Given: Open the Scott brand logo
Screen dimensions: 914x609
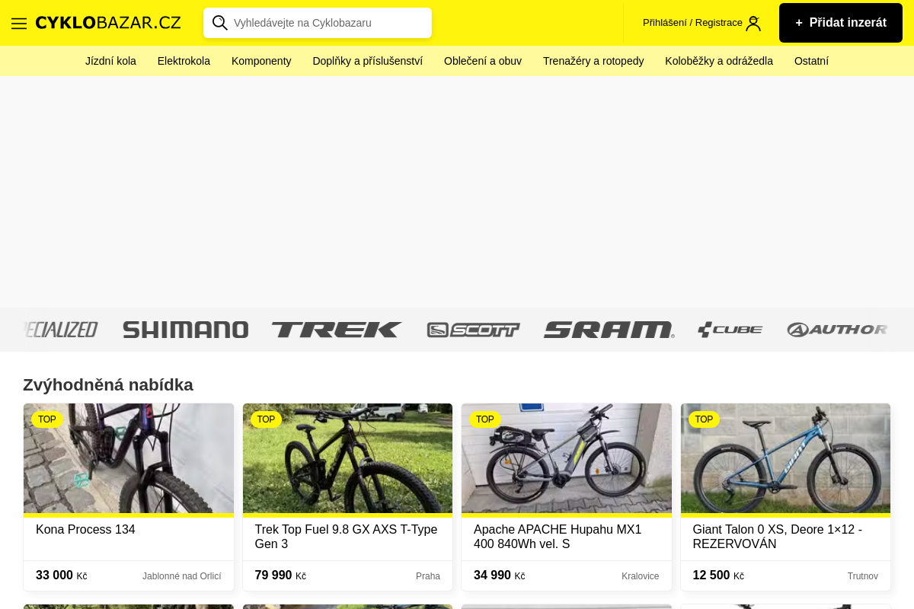Looking at the screenshot, I should (473, 330).
